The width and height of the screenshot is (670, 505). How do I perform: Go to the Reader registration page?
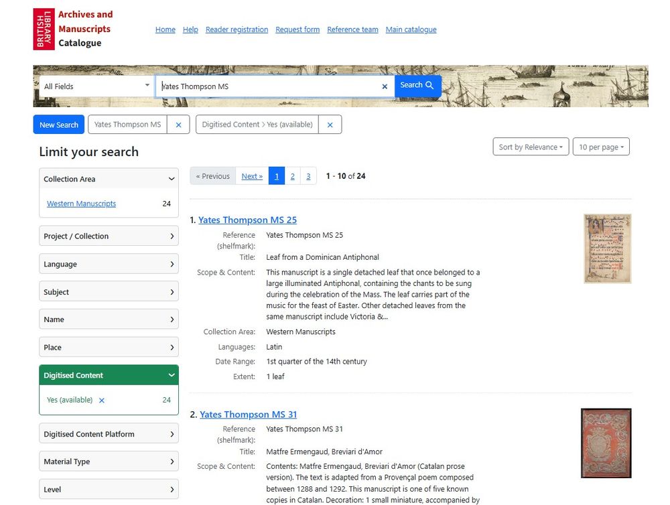(237, 29)
